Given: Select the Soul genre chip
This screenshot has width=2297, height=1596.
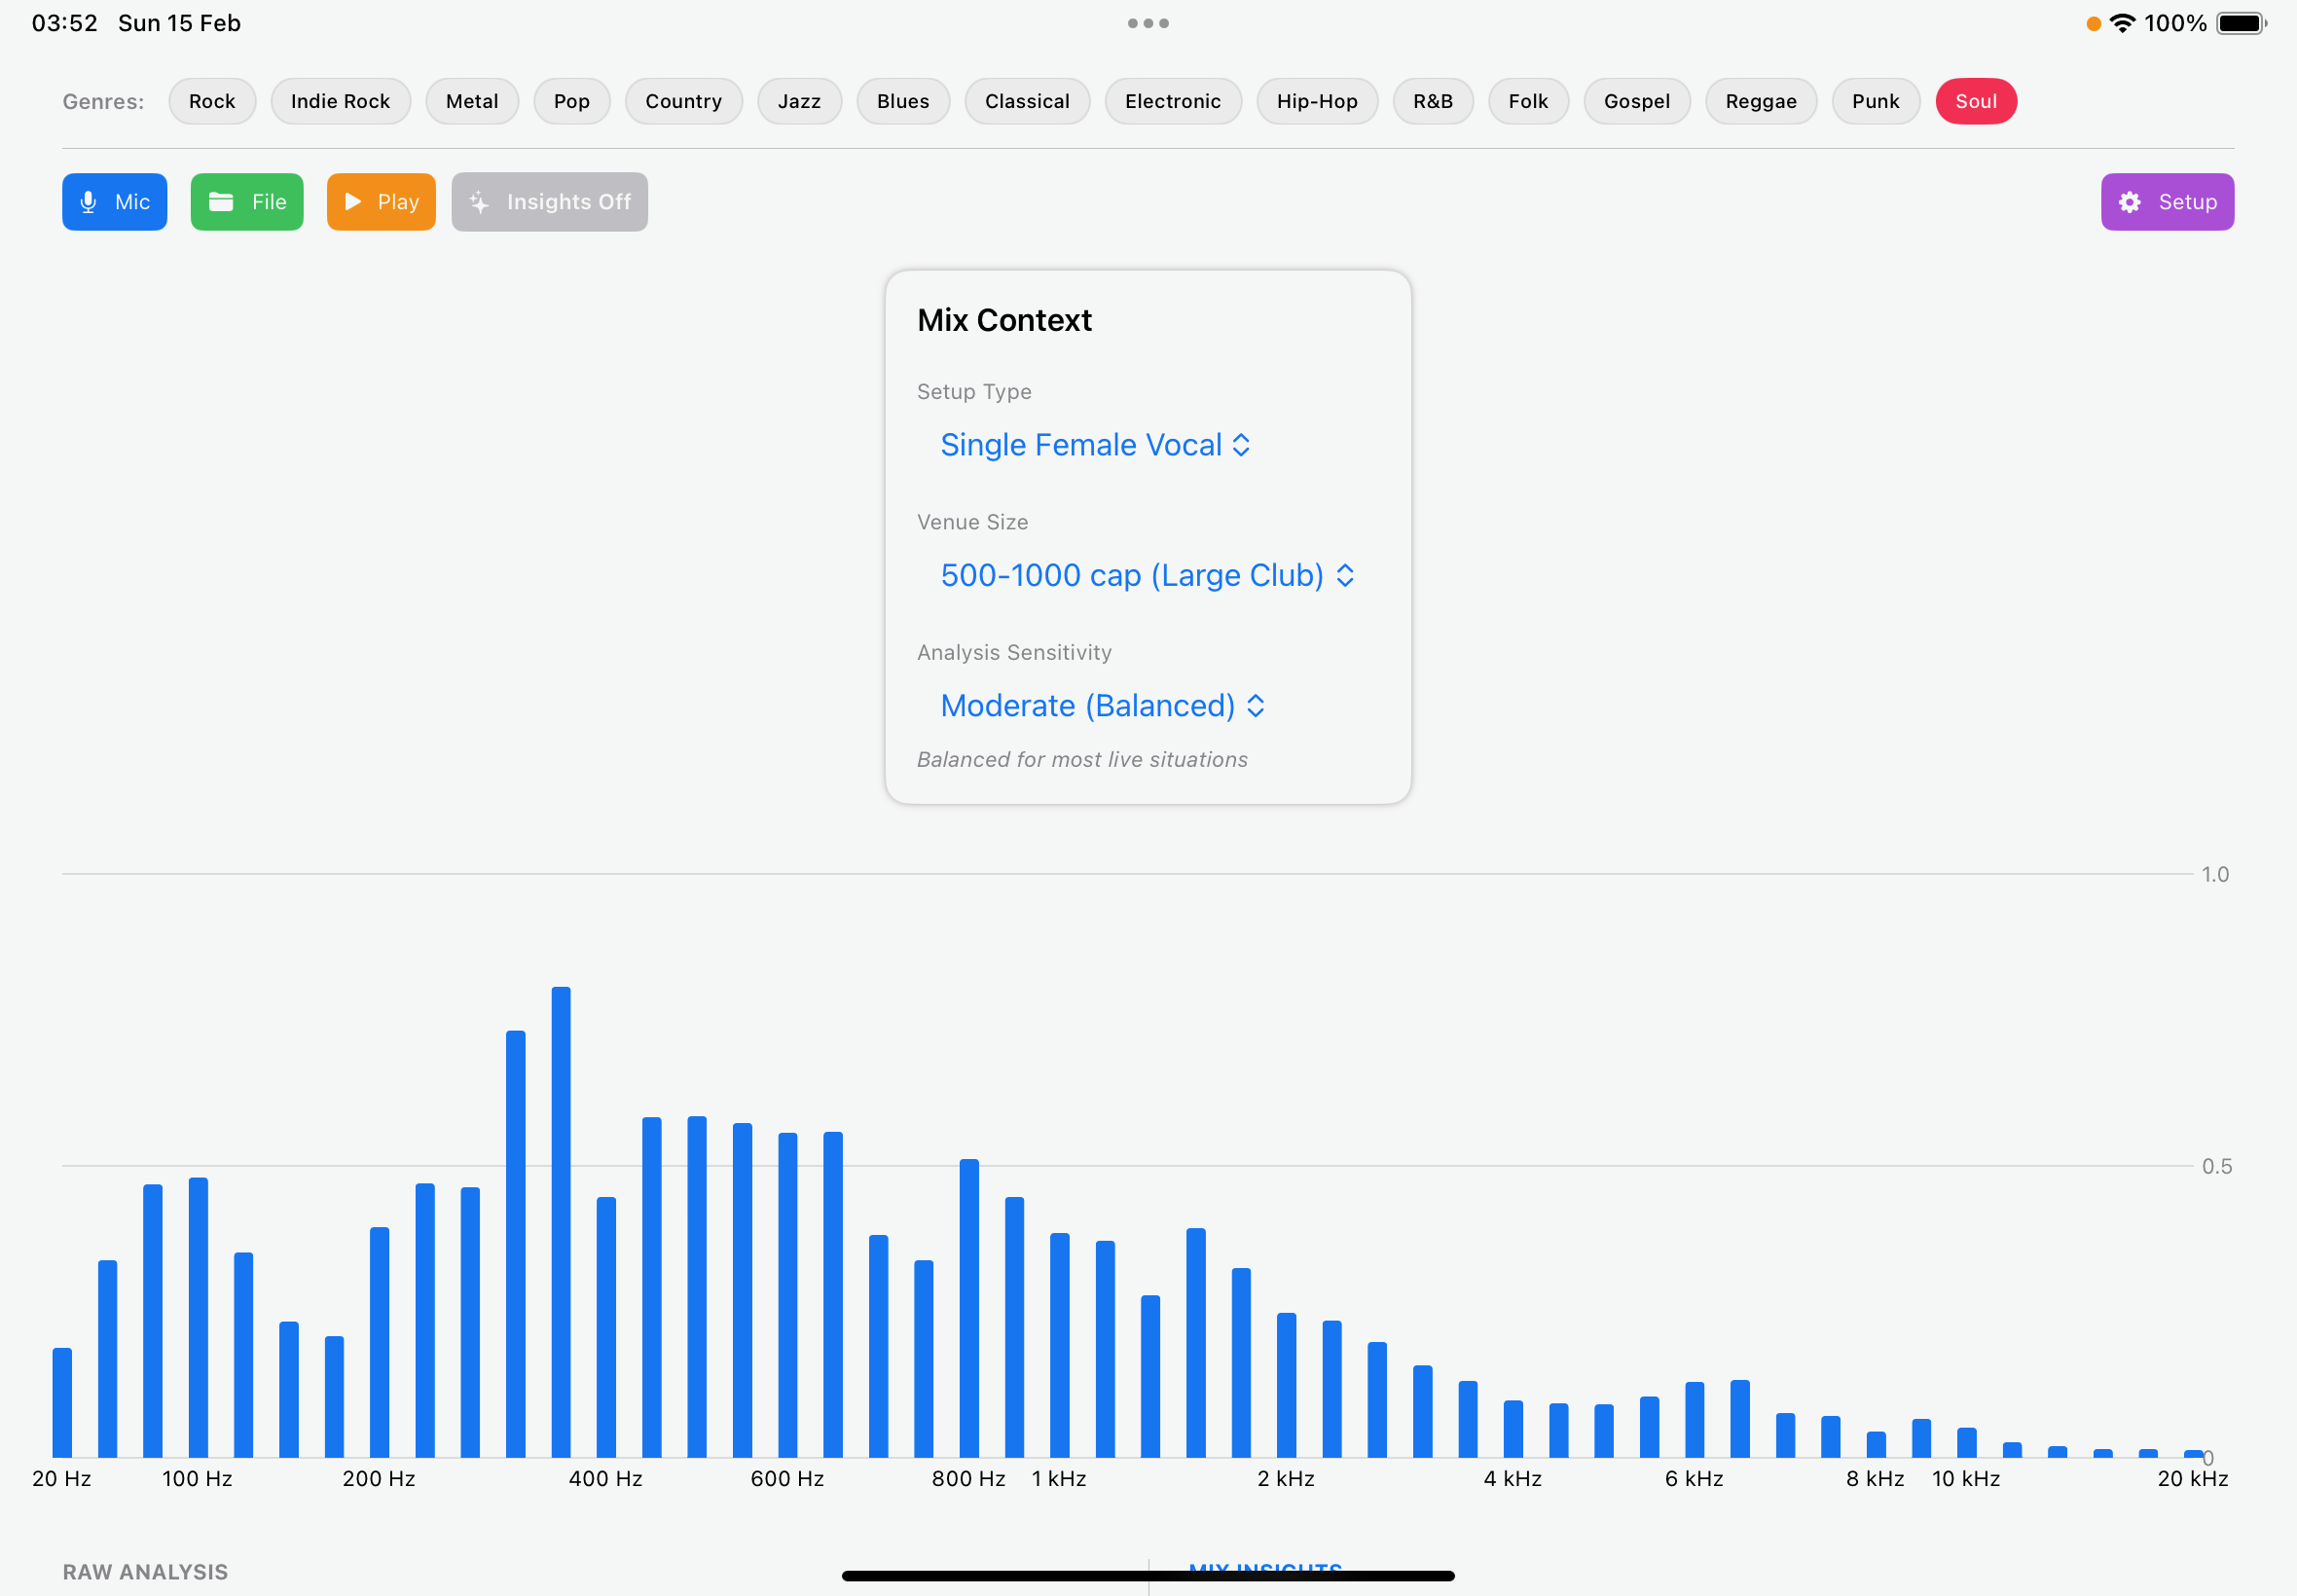Looking at the screenshot, I should [1975, 101].
